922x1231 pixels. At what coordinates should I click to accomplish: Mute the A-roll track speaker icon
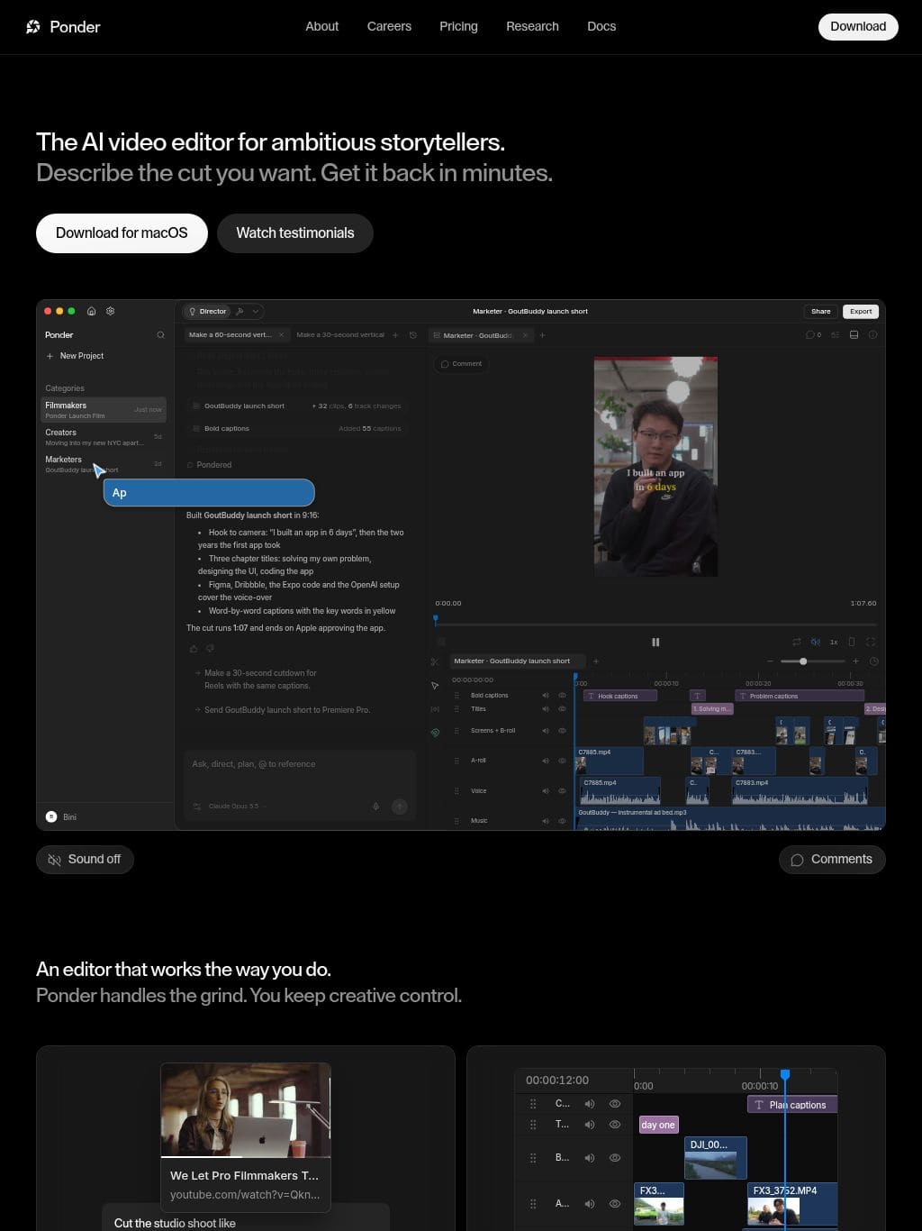(546, 761)
